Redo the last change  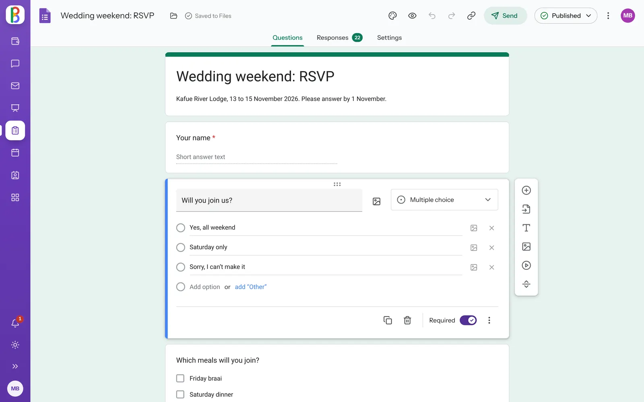coord(452,16)
